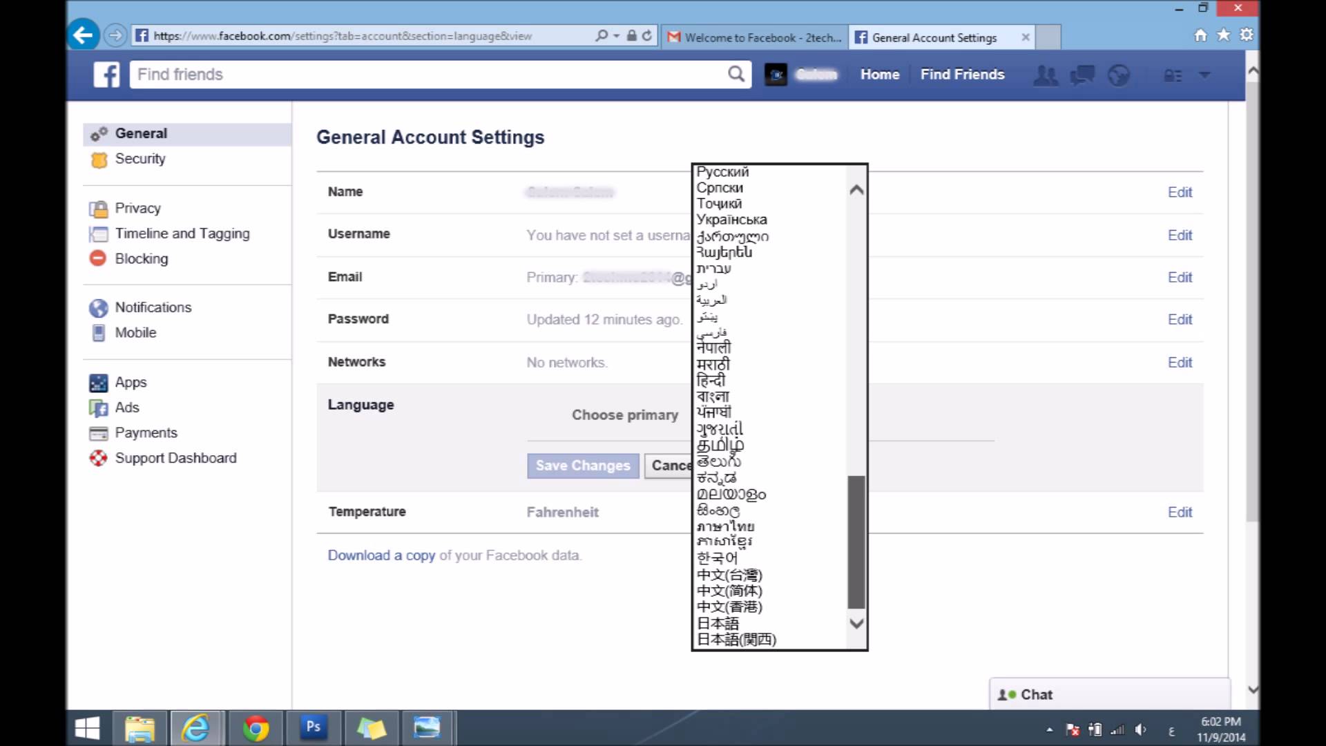Viewport: 1326px width, 746px height.
Task: Switch to Welcome to Facebook browser tab
Action: [x=754, y=37]
